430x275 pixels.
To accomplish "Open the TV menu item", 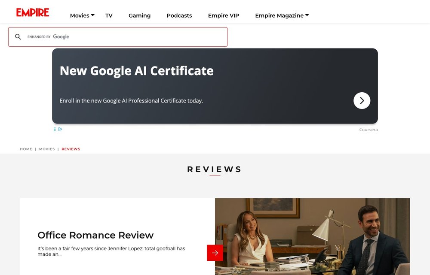I will 109,15.
